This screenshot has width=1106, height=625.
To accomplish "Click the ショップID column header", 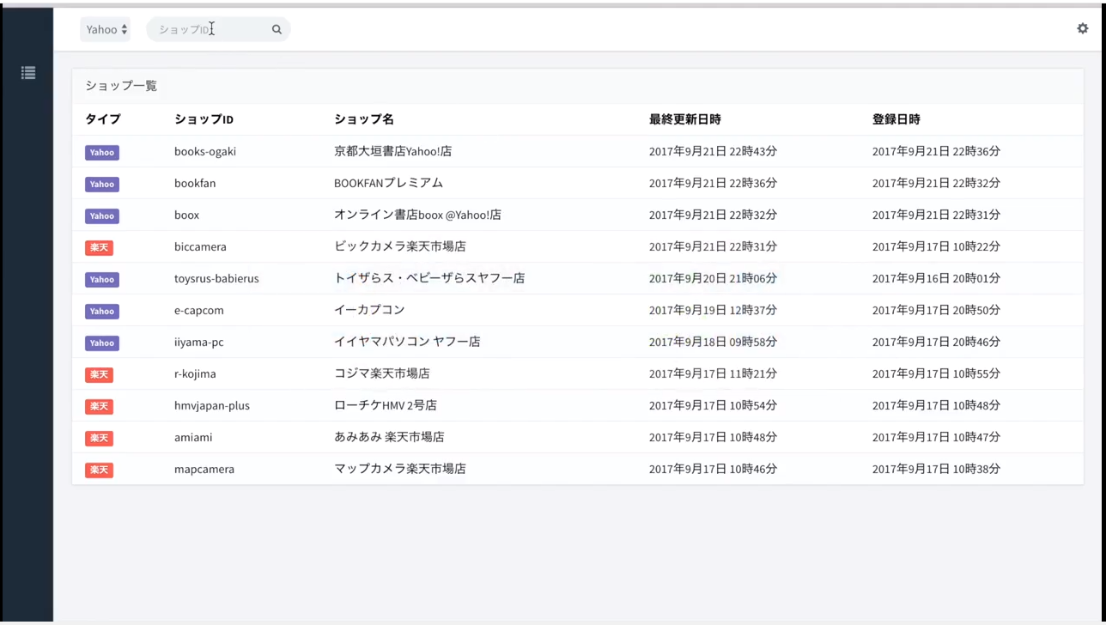I will pos(204,119).
